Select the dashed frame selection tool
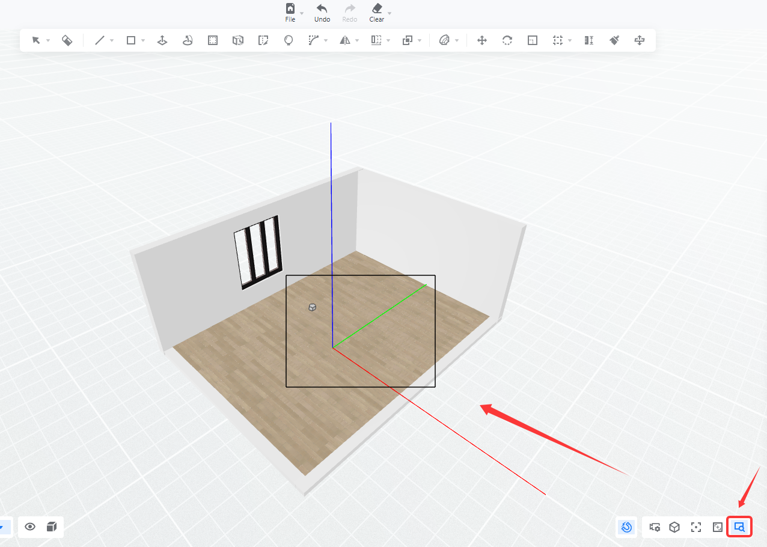767x547 pixels. click(558, 40)
